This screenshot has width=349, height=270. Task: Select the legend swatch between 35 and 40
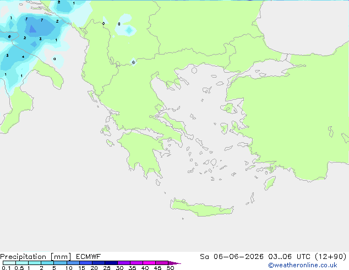point(137,263)
